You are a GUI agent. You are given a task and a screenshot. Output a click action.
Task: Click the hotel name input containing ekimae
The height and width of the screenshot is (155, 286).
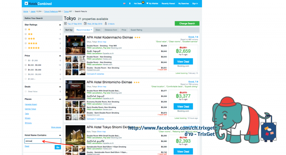(x=43, y=141)
